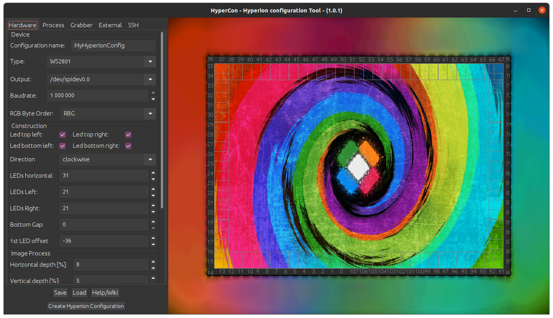Click LED number 14 at bottom-left corner

210,273
